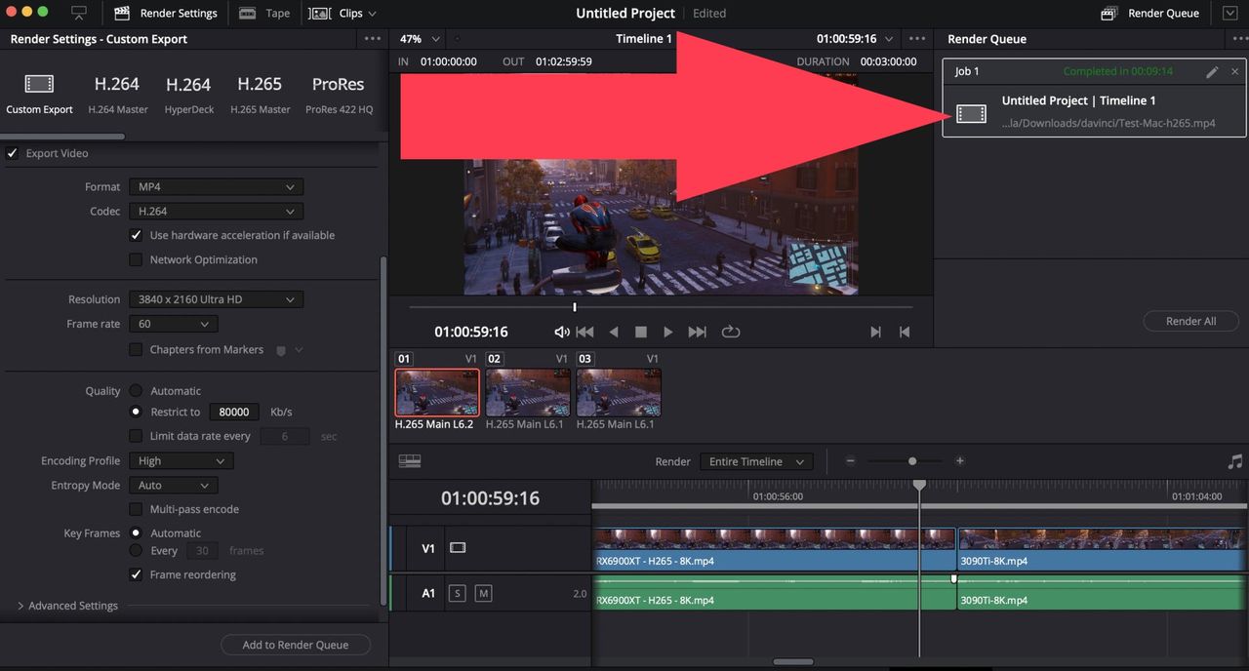Open the viewer zoom 47% dropdown
The height and width of the screenshot is (671, 1249).
[421, 39]
